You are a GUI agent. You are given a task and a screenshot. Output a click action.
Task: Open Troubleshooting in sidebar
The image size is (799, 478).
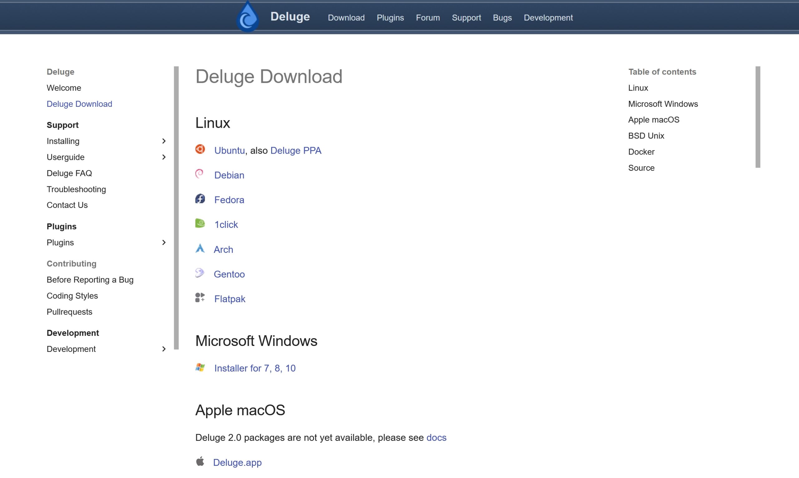point(76,190)
